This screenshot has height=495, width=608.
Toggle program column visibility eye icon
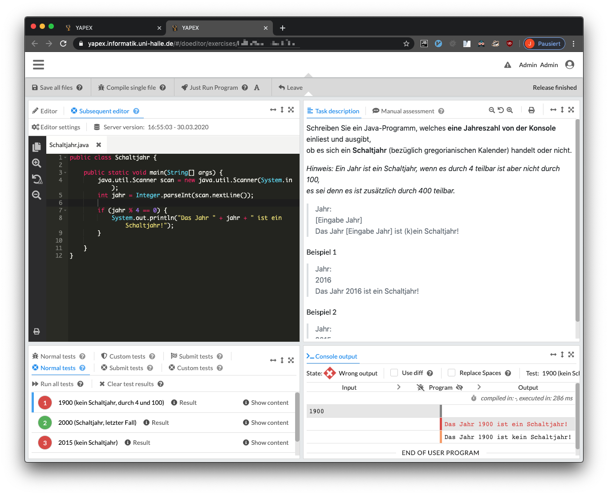(x=459, y=387)
